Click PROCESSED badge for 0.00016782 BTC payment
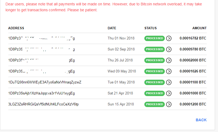Viewport: 218px width, 132px height. (x=155, y=38)
